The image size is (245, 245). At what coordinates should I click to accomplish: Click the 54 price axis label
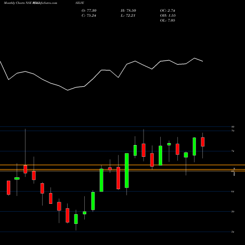(x=233, y=232)
